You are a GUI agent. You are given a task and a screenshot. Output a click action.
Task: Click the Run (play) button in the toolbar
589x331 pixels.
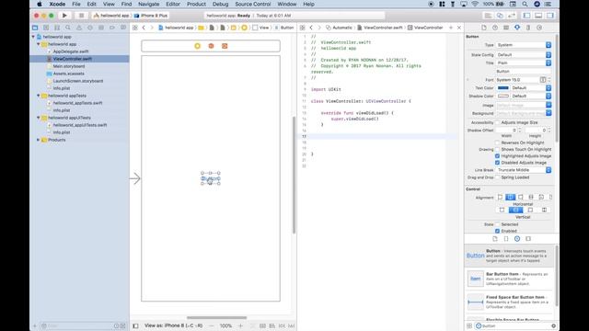[64, 16]
